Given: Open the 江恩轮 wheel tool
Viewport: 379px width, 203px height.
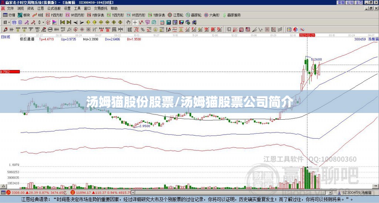Looking at the screenshot, I should point(176,15).
